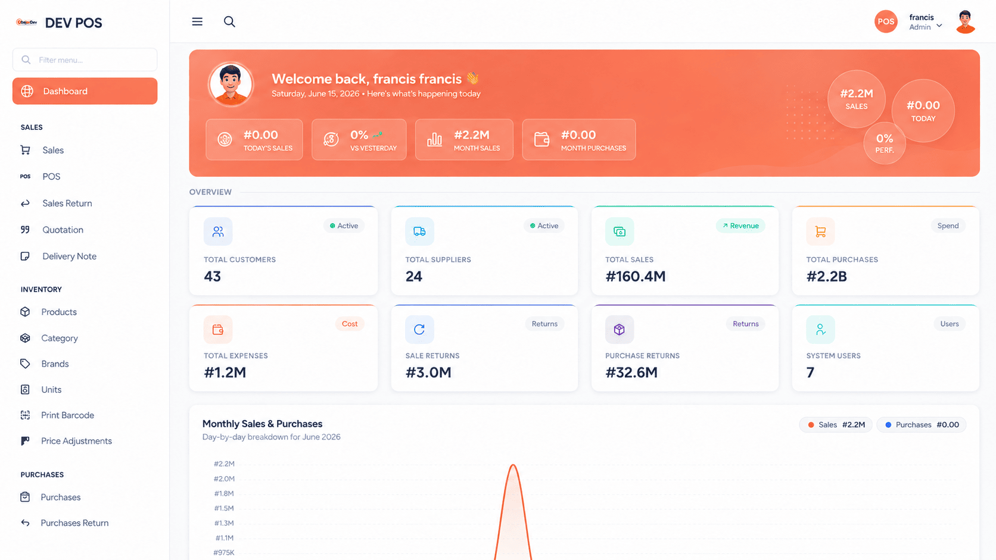Click the Month Purchases wallet icon
This screenshot has height=560, width=996.
pos(541,140)
